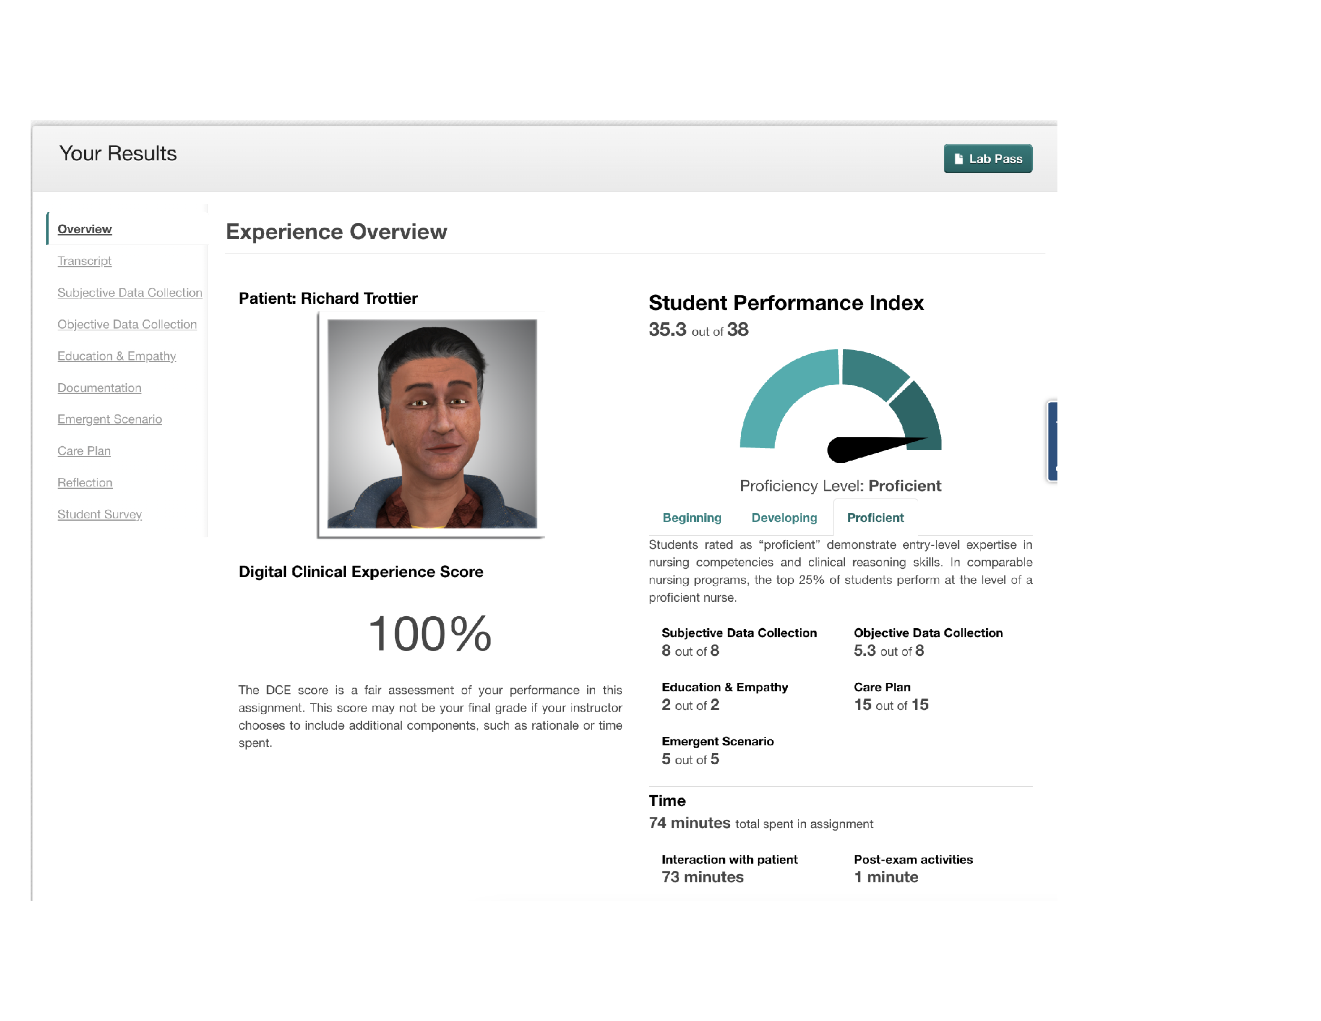This screenshot has height=1021, width=1321.
Task: Click Richard Trottier's patient portrait
Action: pyautogui.click(x=431, y=424)
